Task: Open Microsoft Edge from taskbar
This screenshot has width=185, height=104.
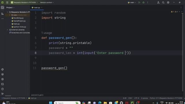Action: [100, 103]
